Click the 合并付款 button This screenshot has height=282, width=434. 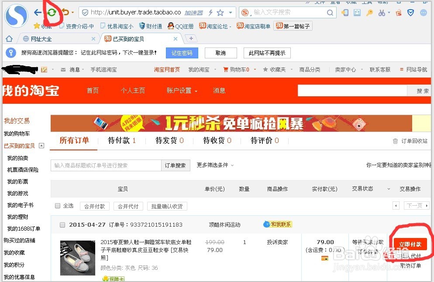point(95,206)
